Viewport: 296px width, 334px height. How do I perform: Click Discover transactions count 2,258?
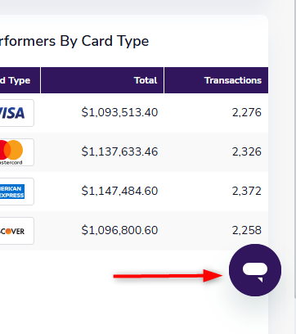(247, 230)
